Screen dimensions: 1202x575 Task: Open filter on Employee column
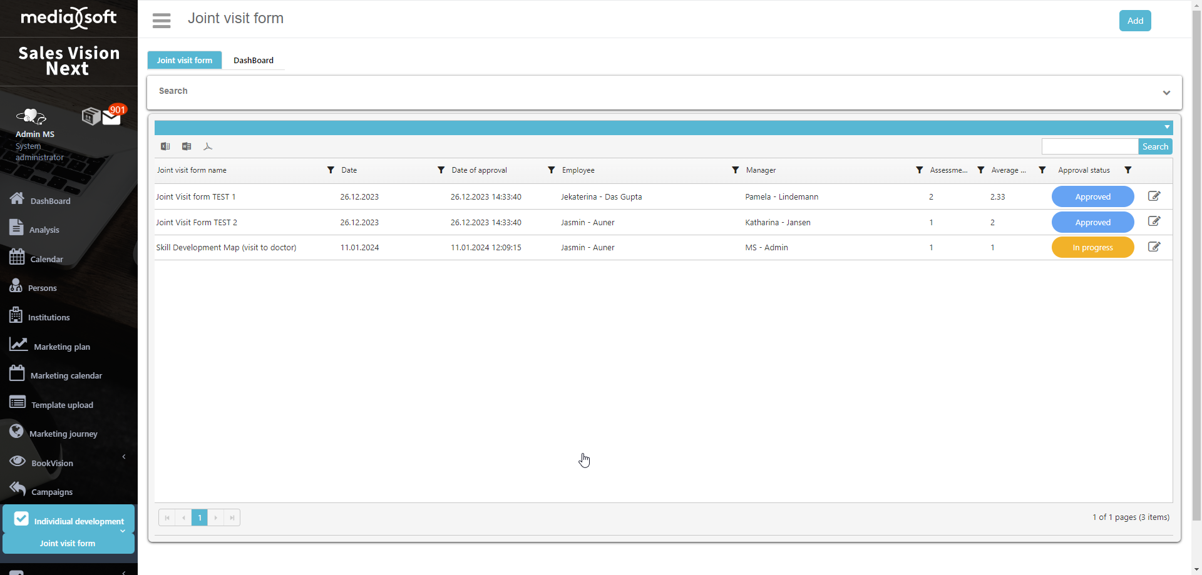pos(735,170)
